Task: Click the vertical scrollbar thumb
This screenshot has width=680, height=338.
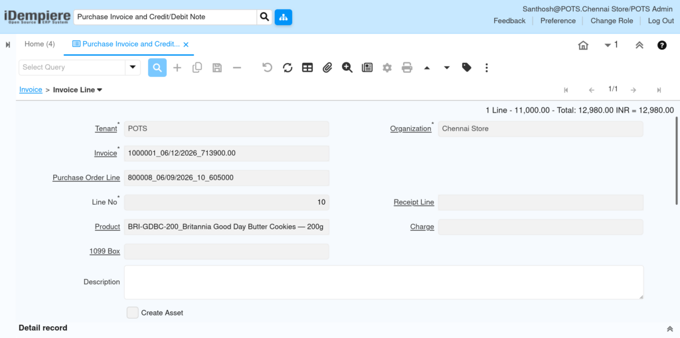Action: pos(677,160)
